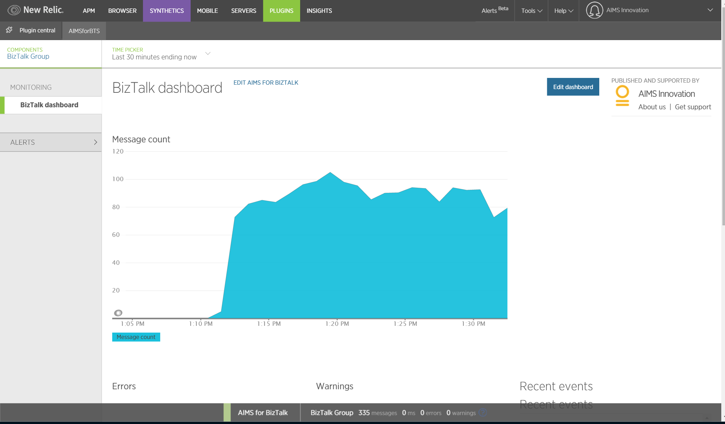
Task: Expand the account menu chevron
Action: [710, 10]
